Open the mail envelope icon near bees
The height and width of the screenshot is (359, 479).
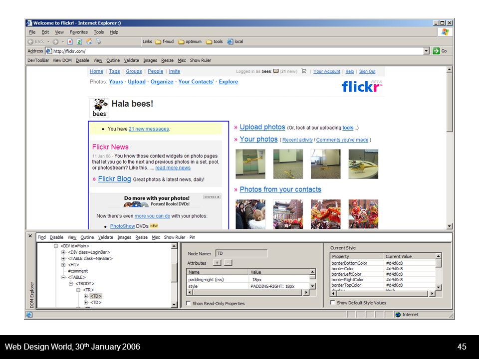[276, 71]
